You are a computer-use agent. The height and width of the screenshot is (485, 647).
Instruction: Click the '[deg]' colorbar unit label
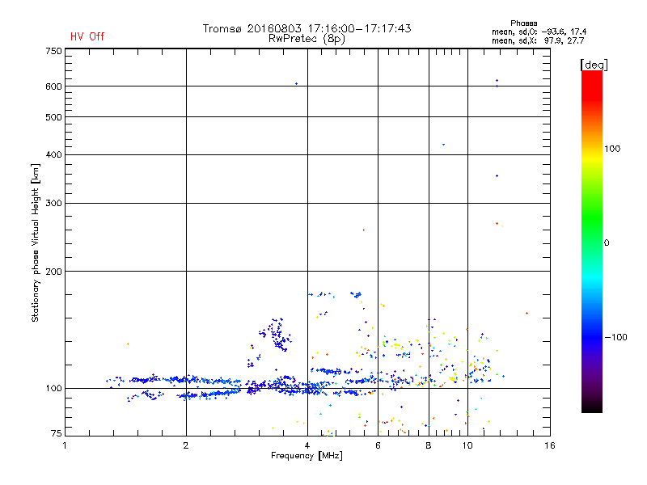594,65
